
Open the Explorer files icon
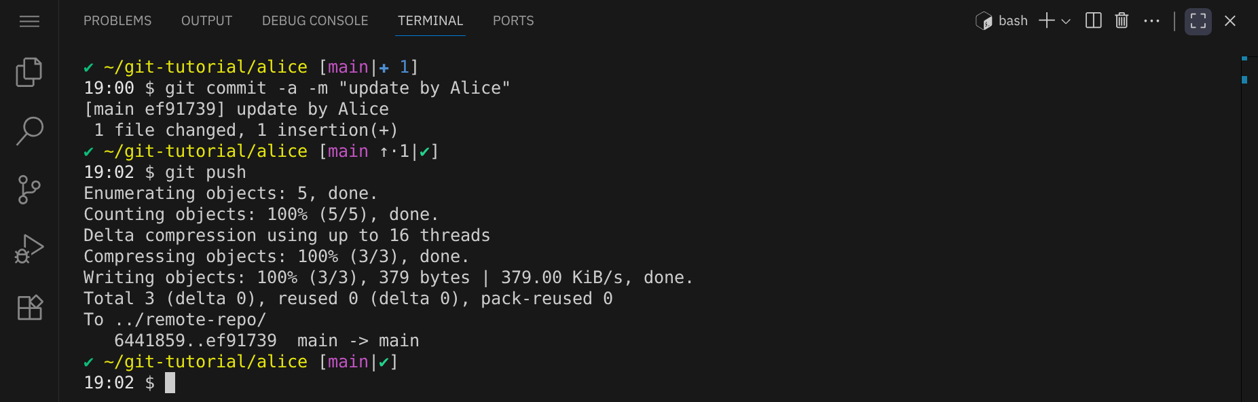(x=29, y=72)
